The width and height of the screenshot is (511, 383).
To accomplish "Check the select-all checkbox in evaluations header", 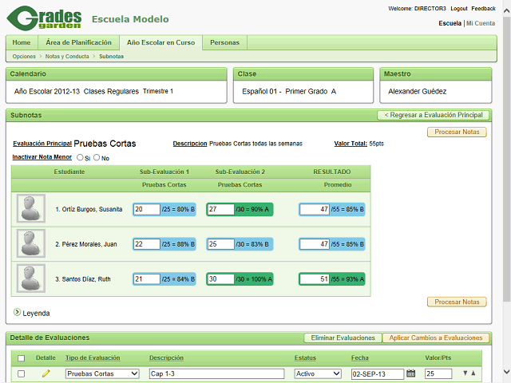I will pyautogui.click(x=22, y=358).
